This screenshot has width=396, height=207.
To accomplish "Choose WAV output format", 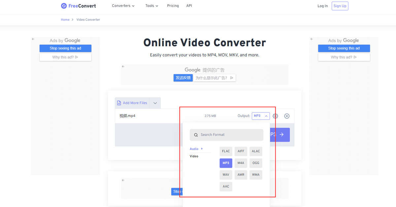I will point(226,175).
